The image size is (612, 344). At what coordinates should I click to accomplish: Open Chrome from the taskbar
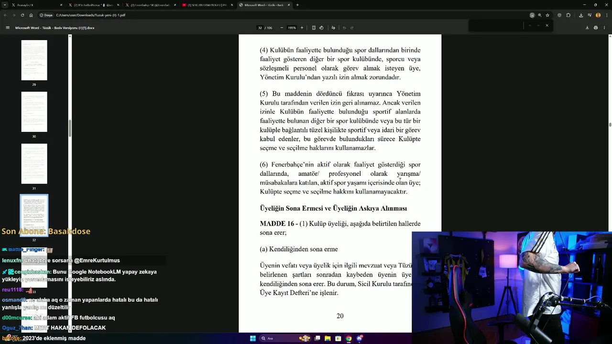tap(349, 338)
